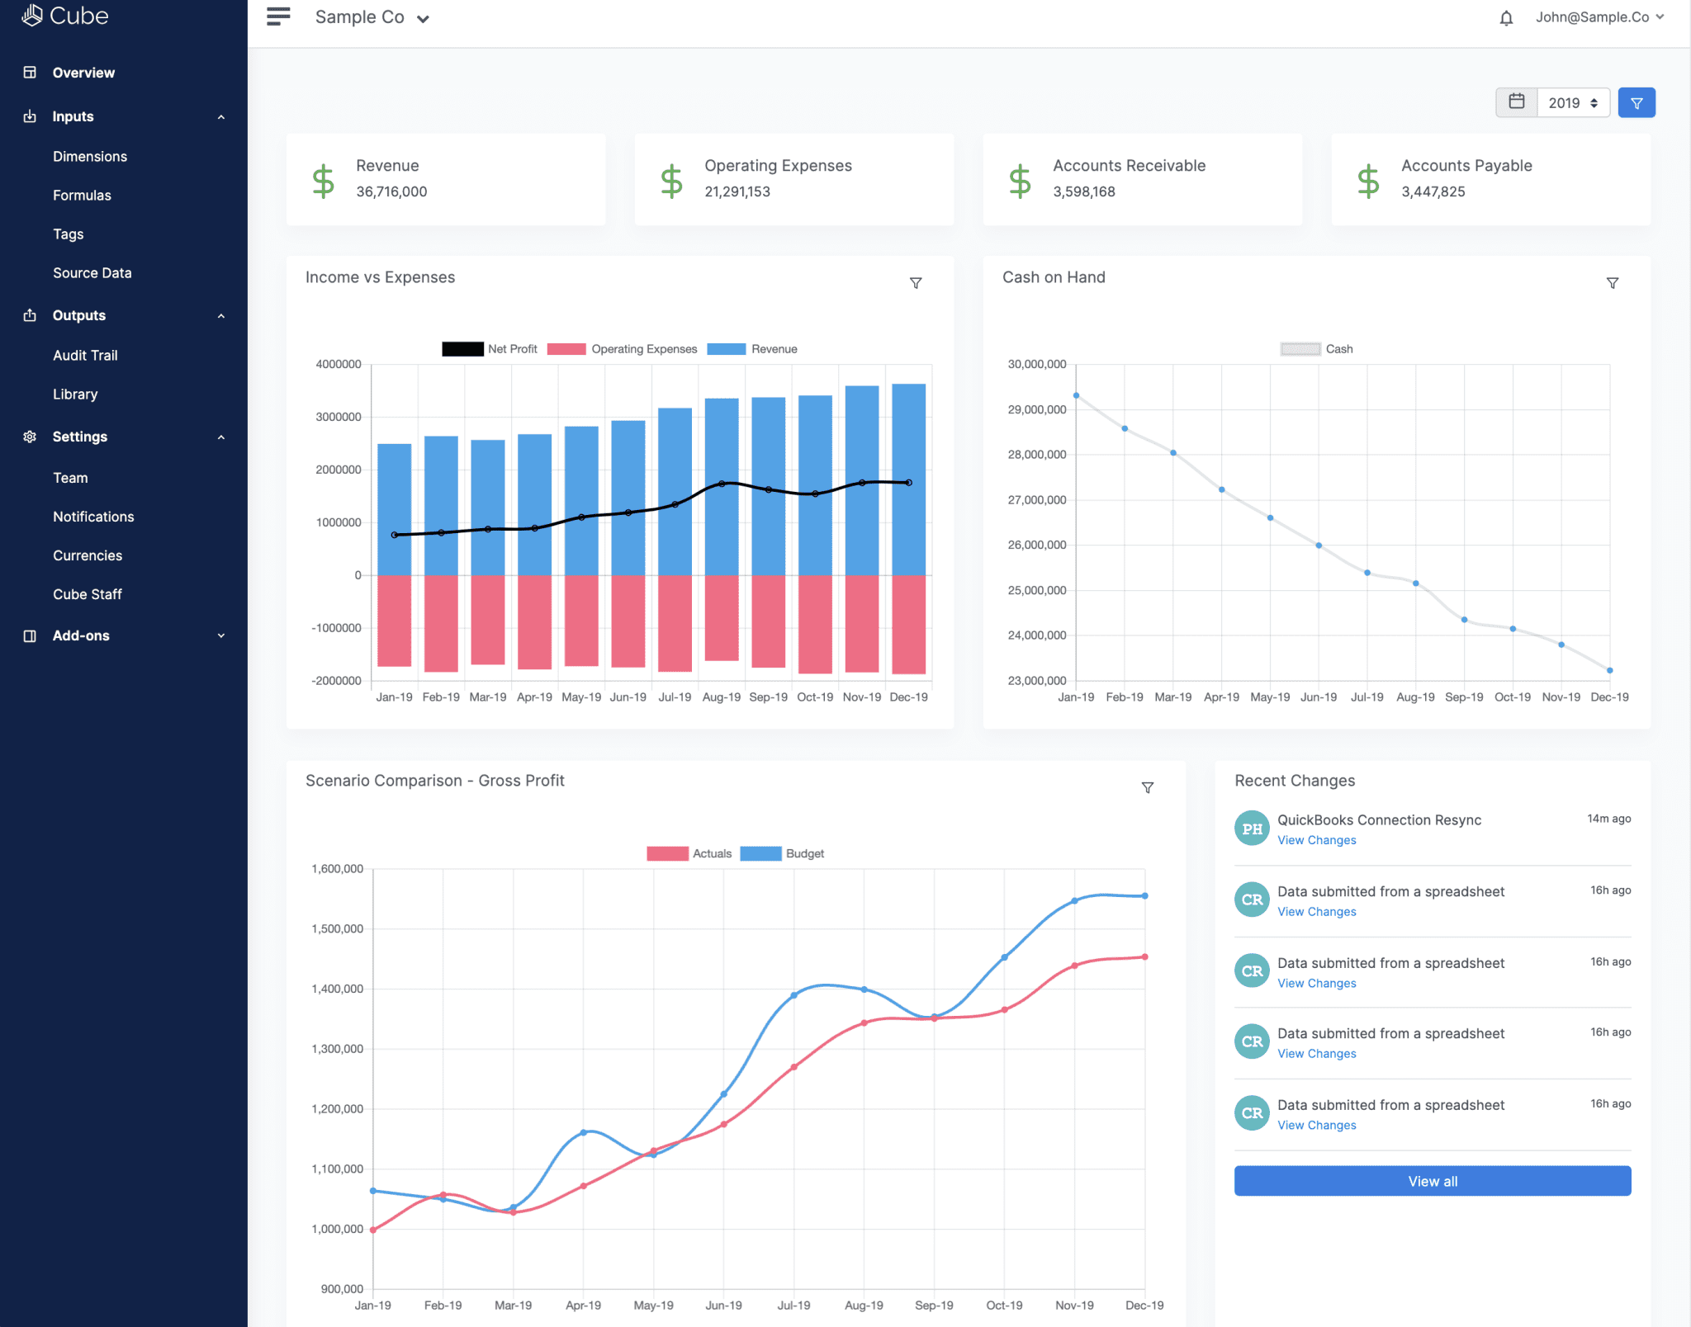This screenshot has width=1691, height=1327.
Task: Open the filter icon on Income vs Expenses chart
Action: [x=916, y=282]
